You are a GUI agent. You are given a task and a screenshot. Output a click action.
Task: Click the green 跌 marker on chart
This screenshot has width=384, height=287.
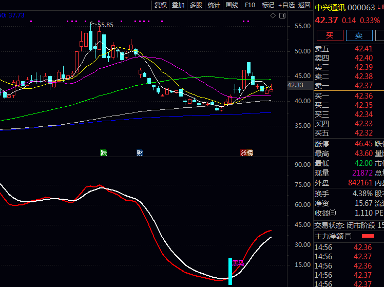103,152
